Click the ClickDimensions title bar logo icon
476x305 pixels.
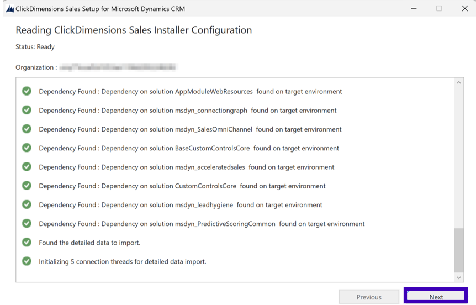pos(10,9)
